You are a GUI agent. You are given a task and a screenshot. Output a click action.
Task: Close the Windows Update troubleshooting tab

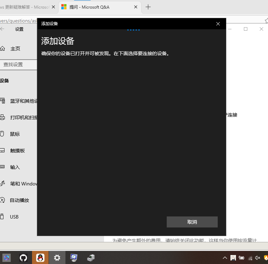[53, 7]
